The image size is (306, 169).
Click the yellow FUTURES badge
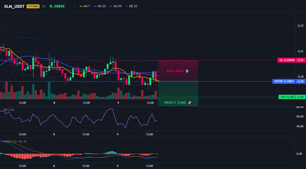pos(33,6)
